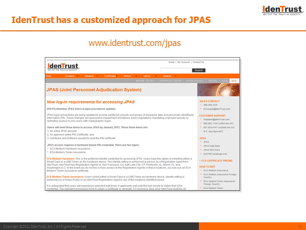Click the ECA Medium Token Assurance bullet item
The image size is (306, 230).
point(68,152)
